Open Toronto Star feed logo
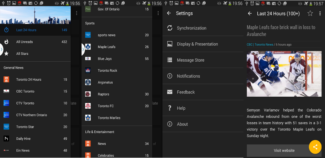 point(6,127)
